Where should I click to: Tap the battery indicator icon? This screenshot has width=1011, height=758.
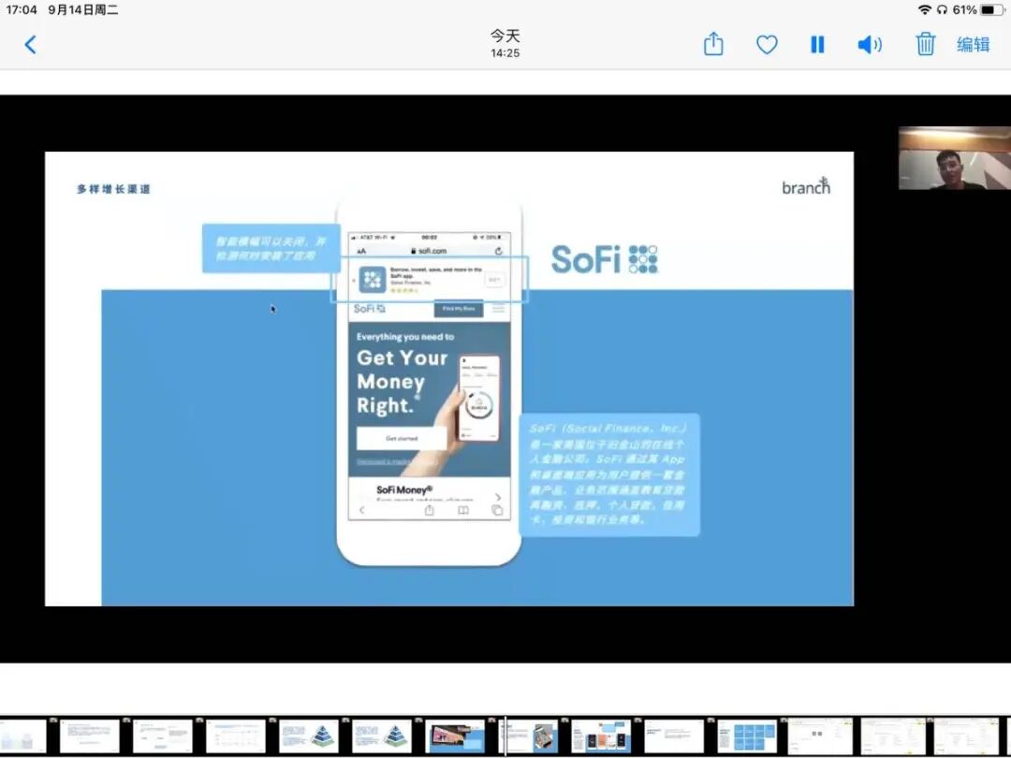[993, 9]
